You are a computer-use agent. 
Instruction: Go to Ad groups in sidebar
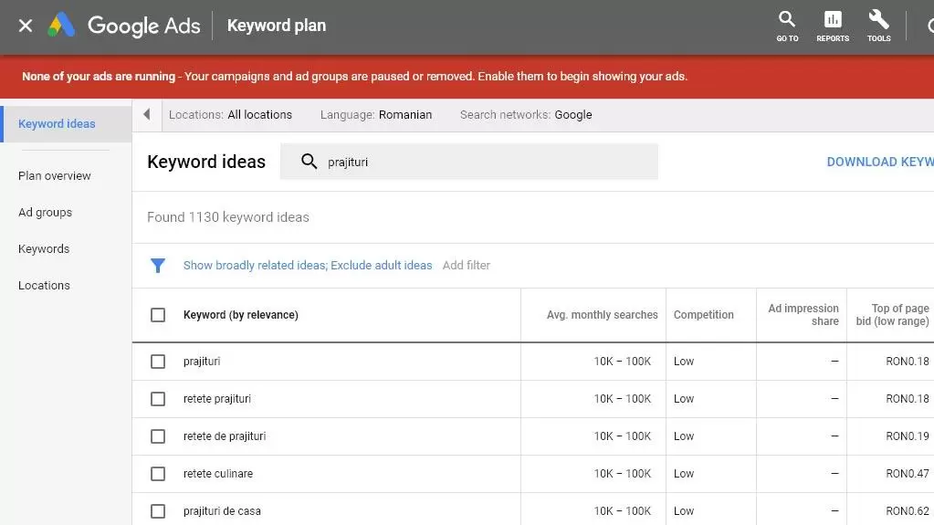point(45,213)
